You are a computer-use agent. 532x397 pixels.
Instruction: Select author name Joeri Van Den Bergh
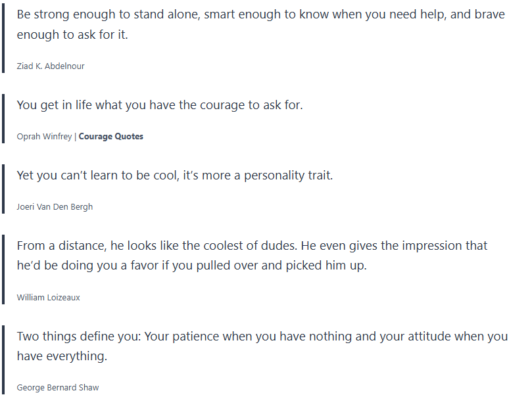tap(55, 206)
